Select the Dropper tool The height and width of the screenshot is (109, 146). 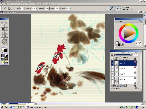click(3, 40)
